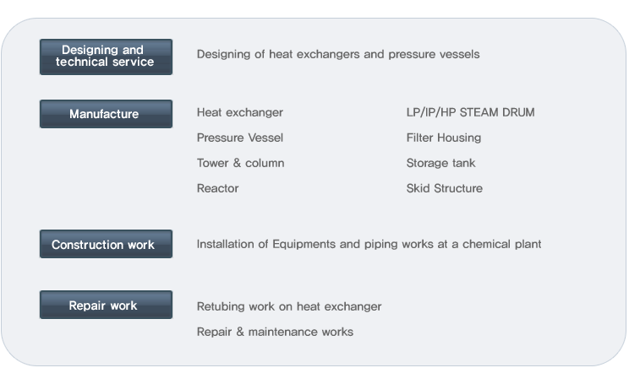The height and width of the screenshot is (384, 629).
Task: Choose the Tower & column item
Action: pyautogui.click(x=241, y=163)
